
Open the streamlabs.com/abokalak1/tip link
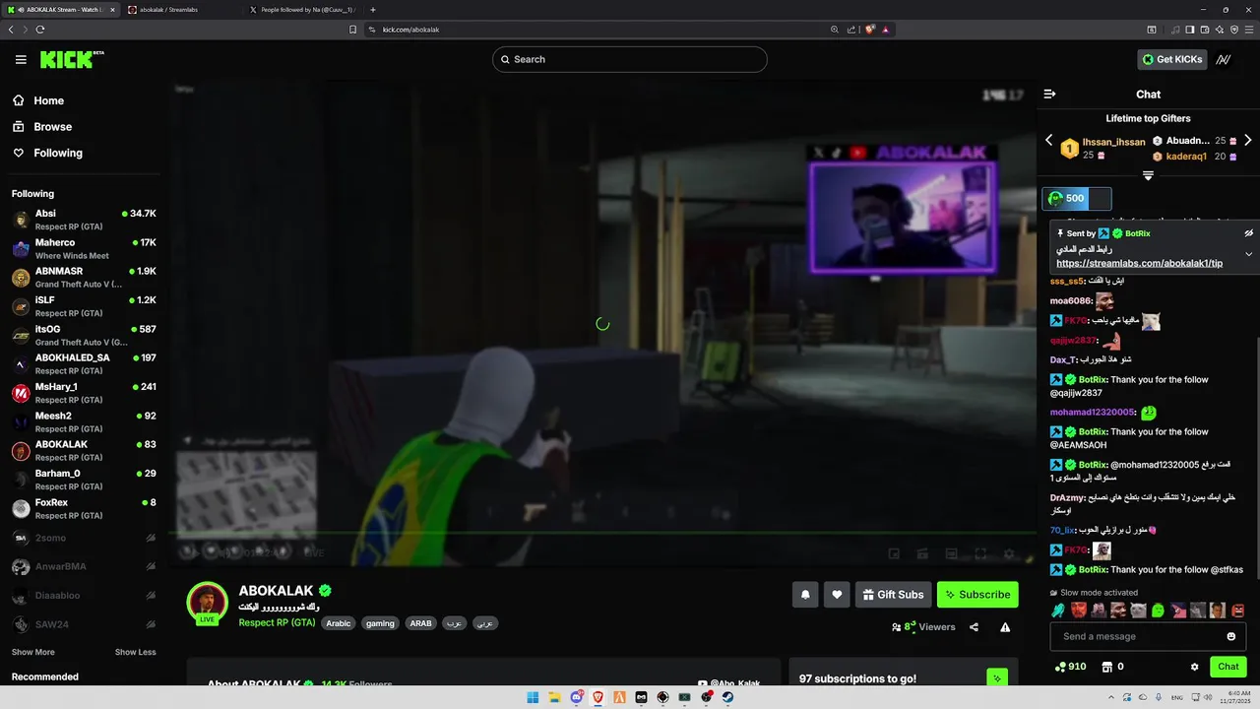tap(1139, 264)
